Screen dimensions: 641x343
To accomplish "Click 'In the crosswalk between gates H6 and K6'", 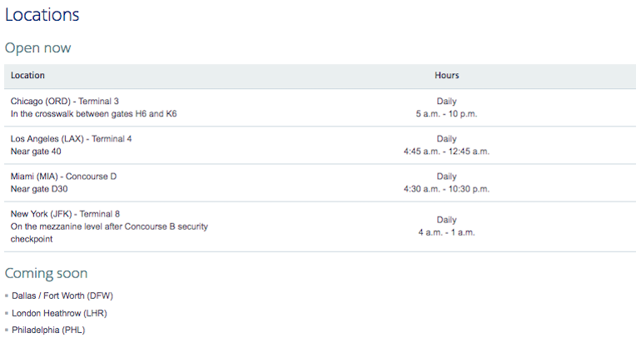I will pos(93,114).
